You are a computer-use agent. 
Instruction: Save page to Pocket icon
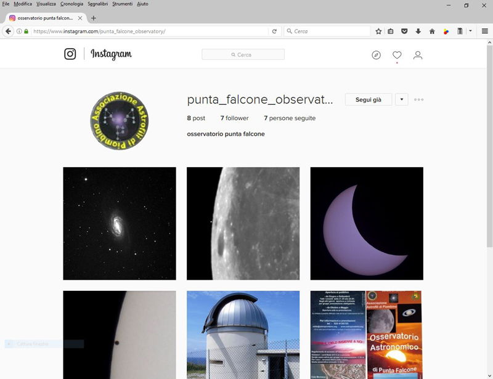(404, 31)
